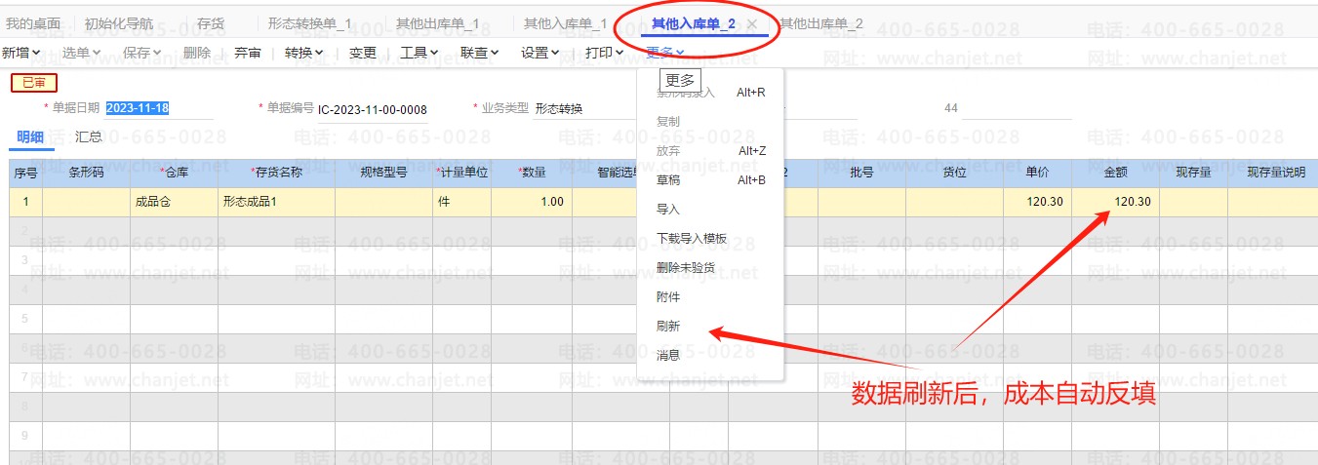Switch to the 明细 sub-tab
Screen dimensions: 1318x465
click(x=30, y=137)
